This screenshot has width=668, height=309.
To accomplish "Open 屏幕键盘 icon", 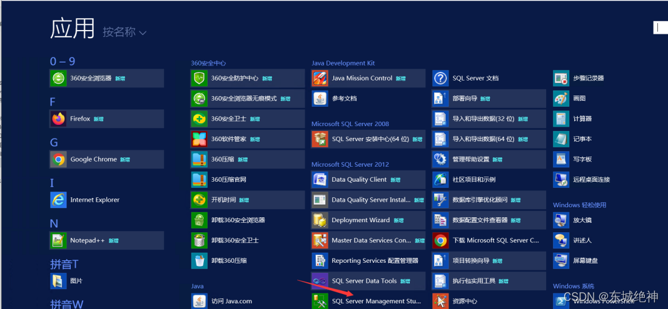I will point(561,260).
